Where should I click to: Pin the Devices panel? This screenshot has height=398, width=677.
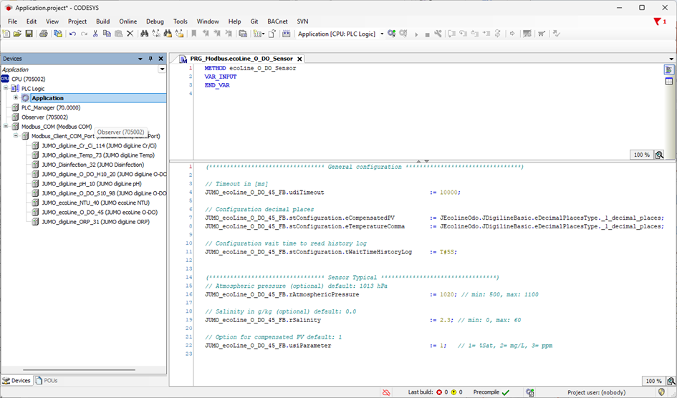pyautogui.click(x=150, y=59)
